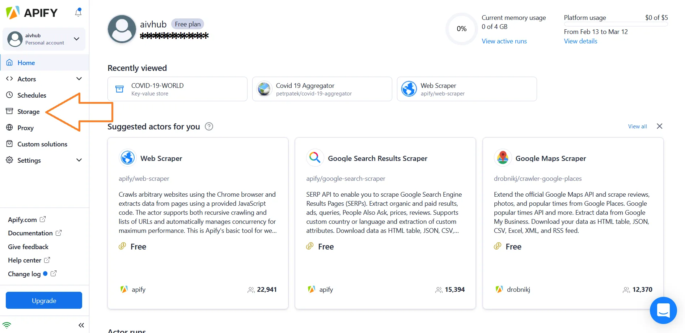Open the recently viewed COVID-19-WORLD store card
Screen dimensions: 685x333
[x=177, y=89]
